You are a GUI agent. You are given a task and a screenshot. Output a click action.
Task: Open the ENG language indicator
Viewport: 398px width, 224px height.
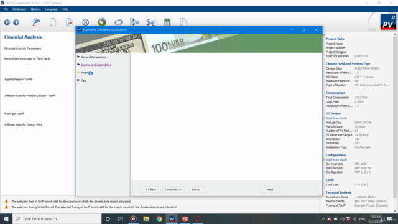362,219
